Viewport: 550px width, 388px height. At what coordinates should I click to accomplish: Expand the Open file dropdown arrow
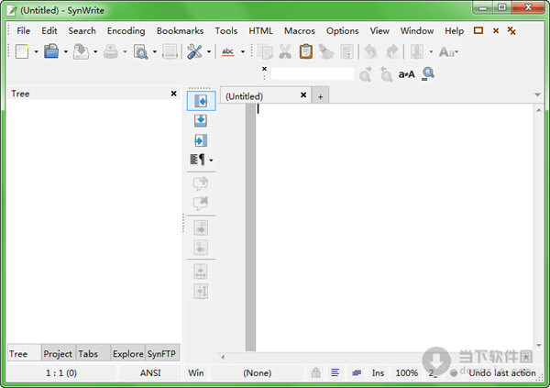click(x=66, y=52)
